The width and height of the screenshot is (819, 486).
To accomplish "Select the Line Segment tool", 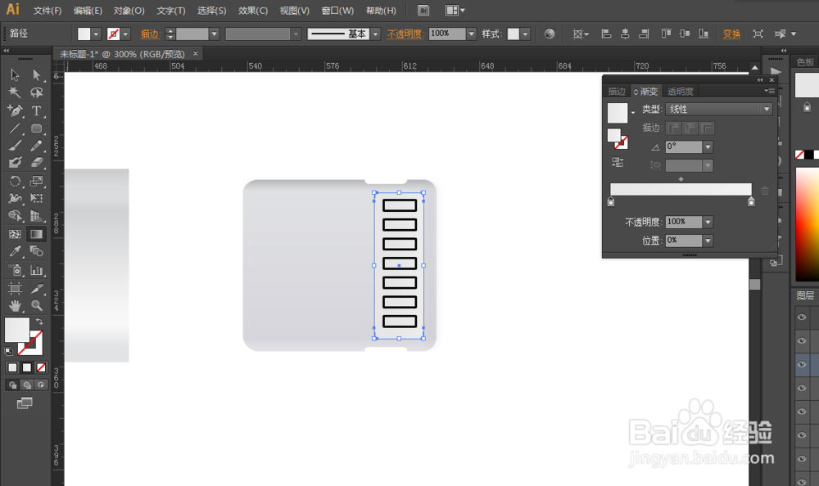I will (15, 128).
